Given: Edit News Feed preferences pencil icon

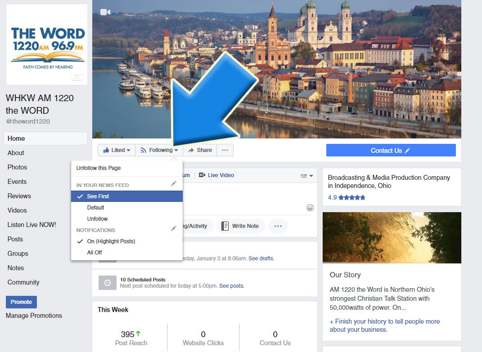Looking at the screenshot, I should tap(174, 184).
